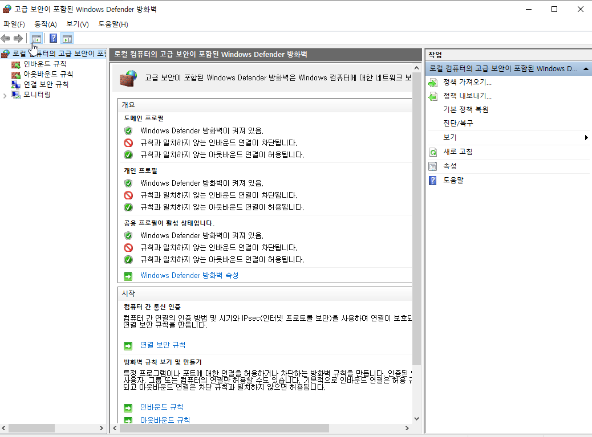Click the 도움말 question mark icon in actions pane

pyautogui.click(x=433, y=181)
